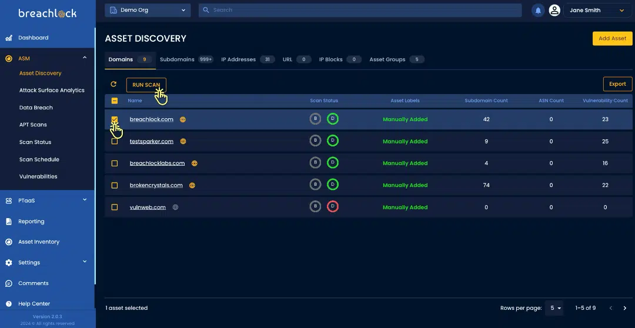Select the Domains tab
635x328 pixels.
coord(130,59)
